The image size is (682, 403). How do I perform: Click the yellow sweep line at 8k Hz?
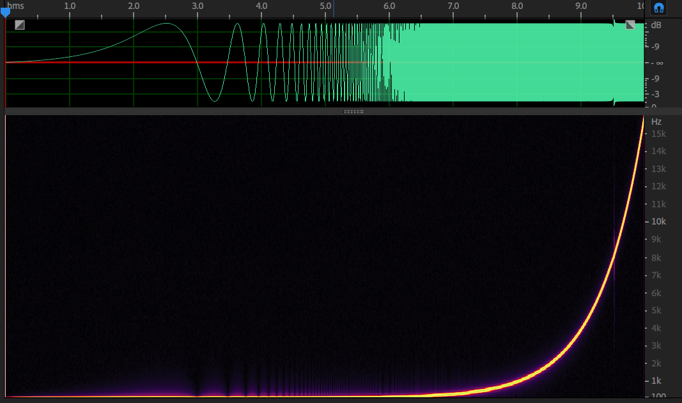click(x=612, y=257)
